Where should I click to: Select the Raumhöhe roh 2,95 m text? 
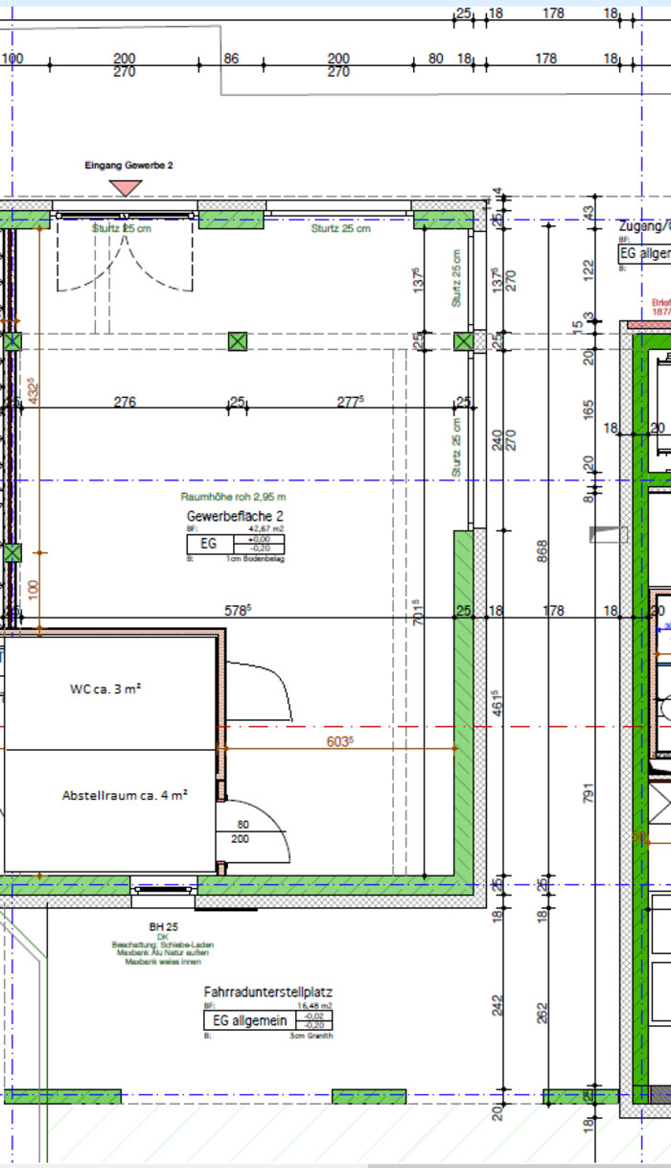[x=233, y=497]
